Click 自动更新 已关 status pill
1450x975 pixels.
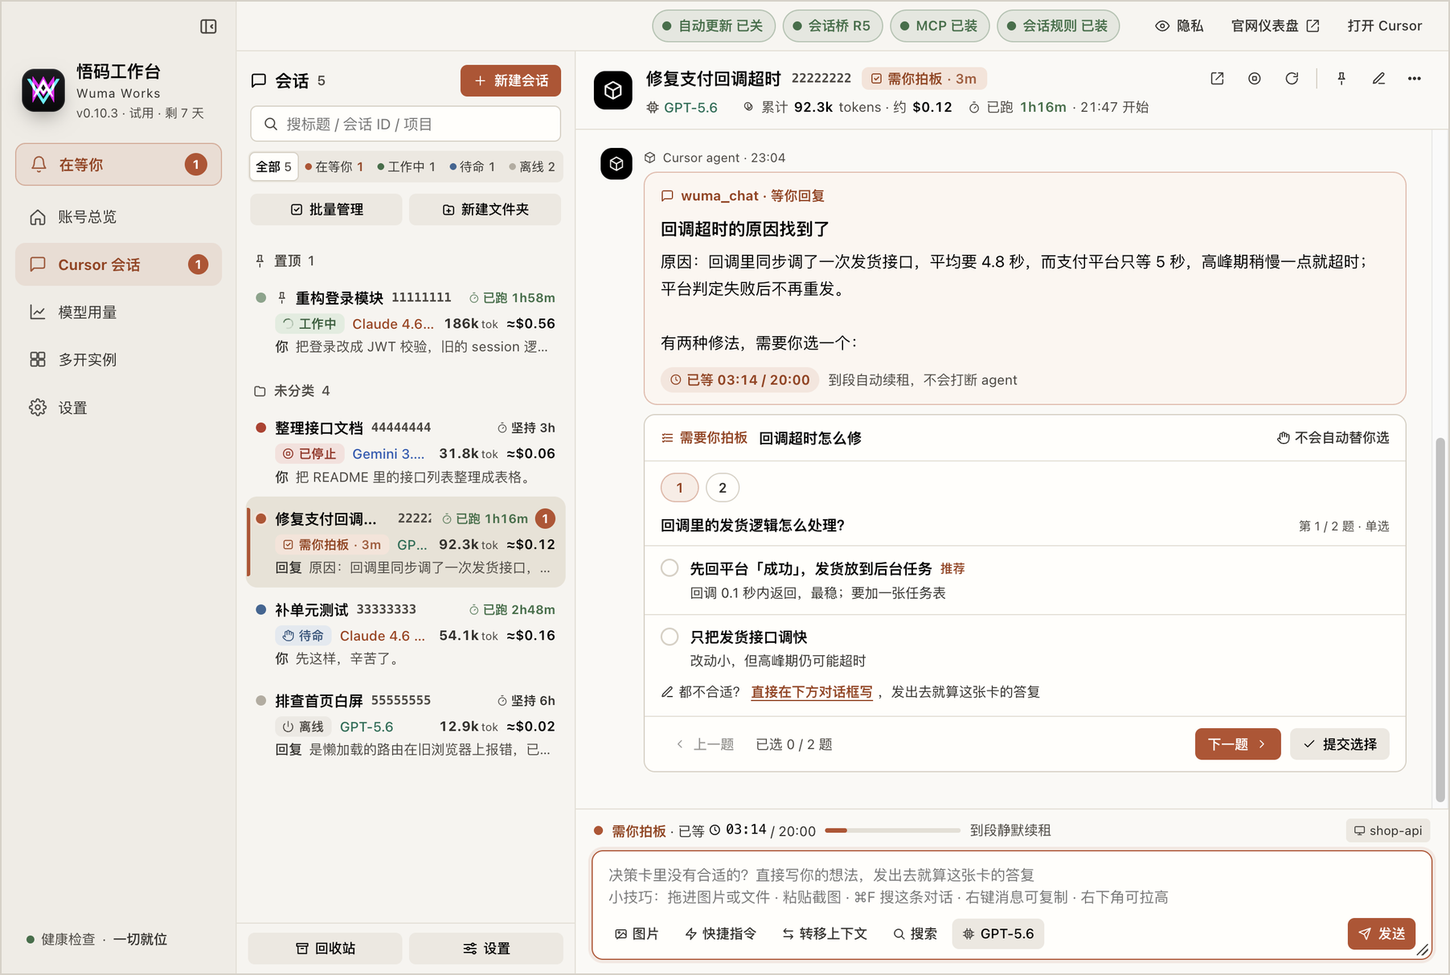point(713,26)
